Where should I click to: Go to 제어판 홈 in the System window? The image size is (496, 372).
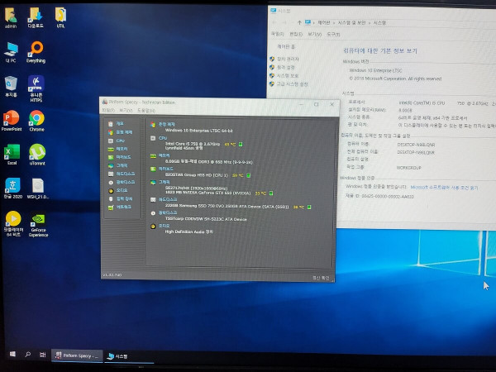point(286,46)
